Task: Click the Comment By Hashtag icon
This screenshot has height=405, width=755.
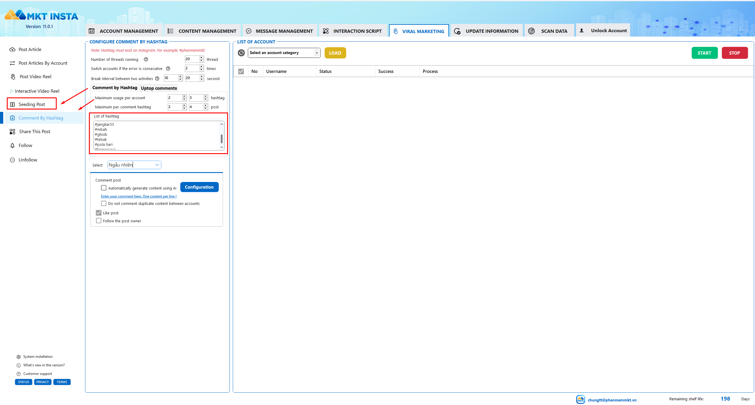Action: pos(12,118)
